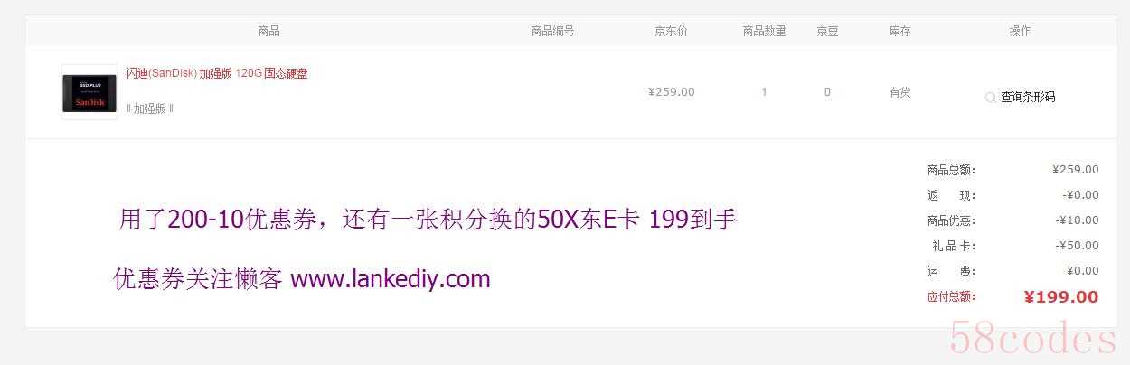1130x365 pixels.
Task: Click the 商品优惠 -¥10.00 amount
Action: tap(1078, 220)
